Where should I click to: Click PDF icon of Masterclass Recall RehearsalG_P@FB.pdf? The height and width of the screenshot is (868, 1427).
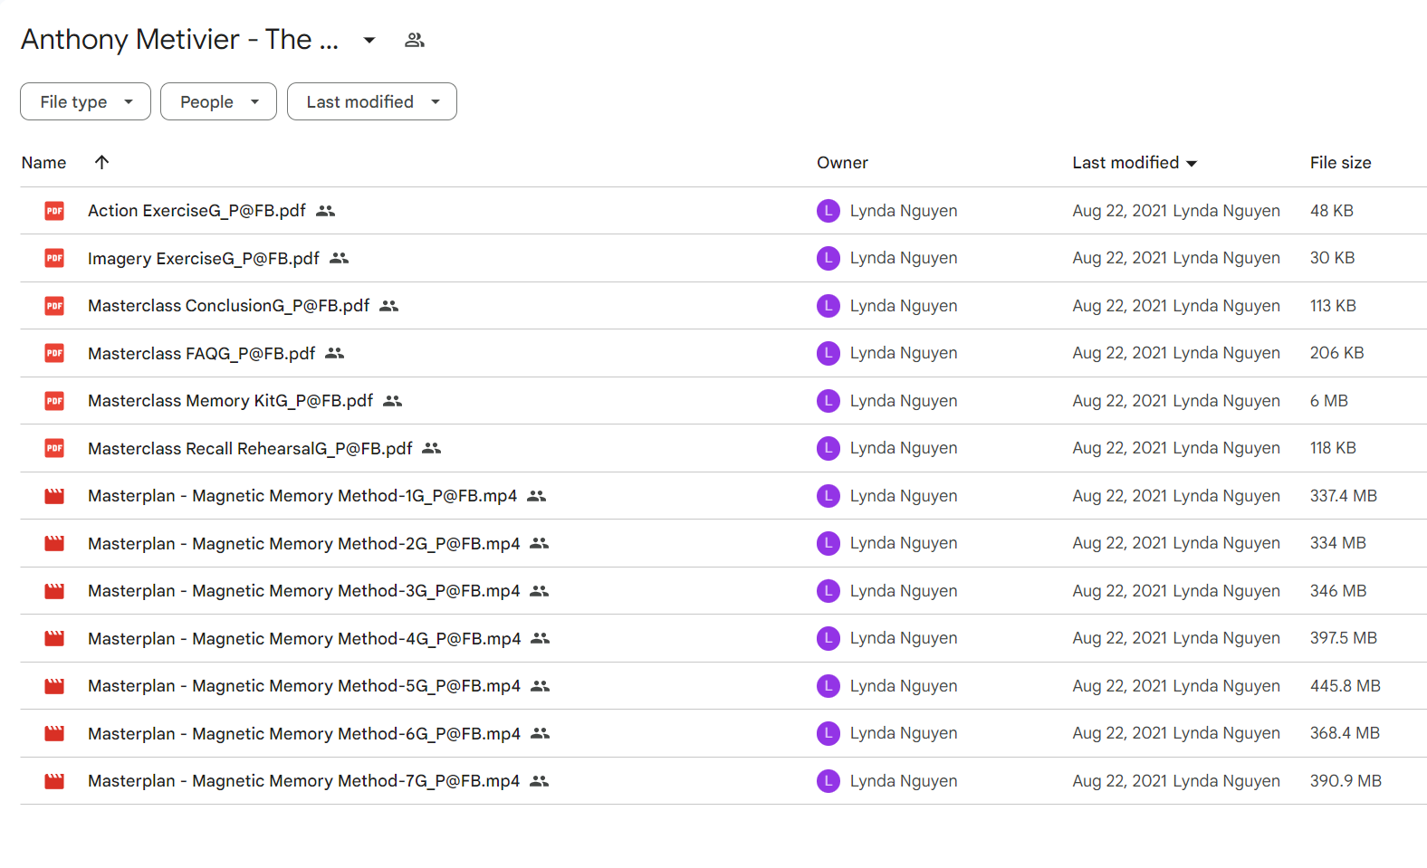tap(54, 448)
